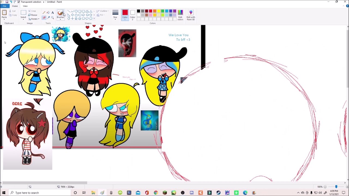Click the Resize button
Image resolution: width=349 pixels, height=196 pixels.
pos(33,15)
